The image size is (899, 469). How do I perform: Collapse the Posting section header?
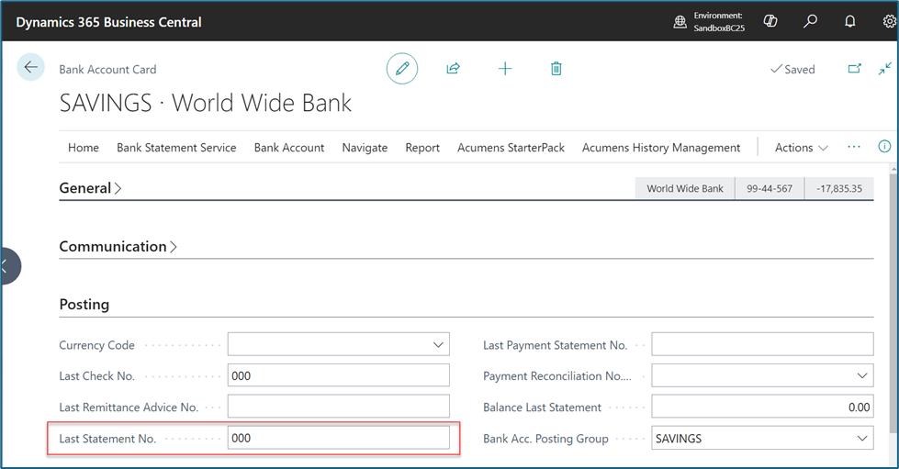point(84,305)
